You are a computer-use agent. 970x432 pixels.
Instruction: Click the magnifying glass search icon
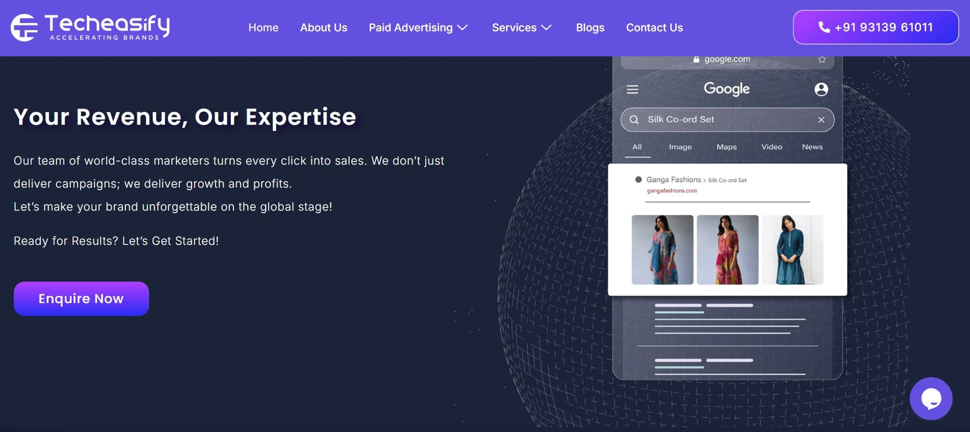(634, 120)
